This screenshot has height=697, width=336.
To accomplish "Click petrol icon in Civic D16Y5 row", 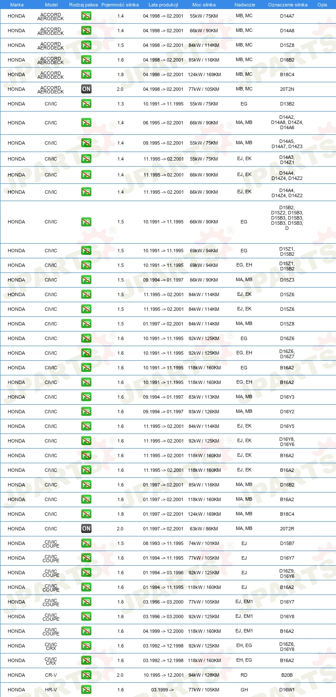I will (x=86, y=426).
